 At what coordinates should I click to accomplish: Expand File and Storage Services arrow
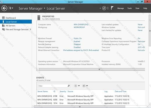(31, 29)
